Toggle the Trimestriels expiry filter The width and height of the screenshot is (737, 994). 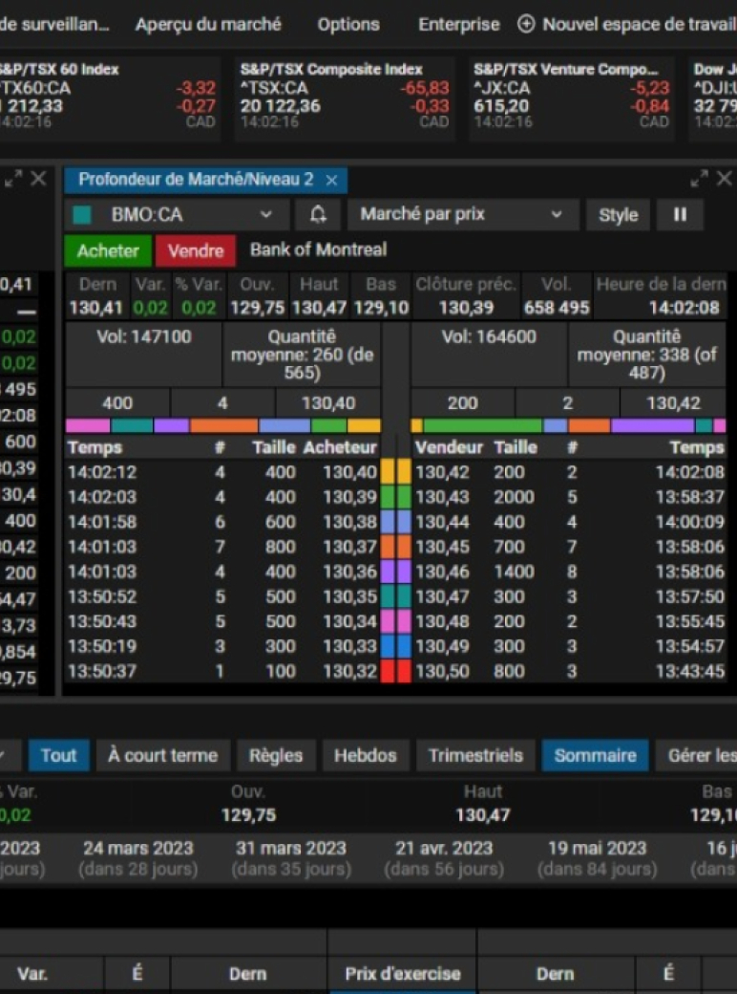tap(475, 755)
